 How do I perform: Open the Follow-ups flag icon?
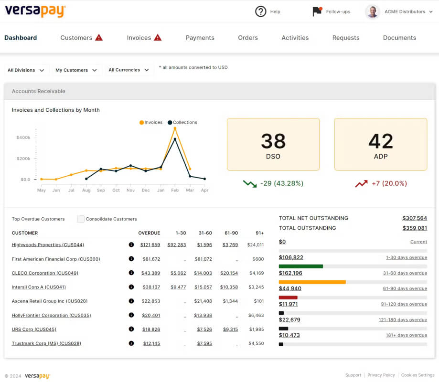[317, 11]
